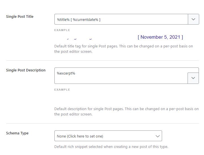204x155 pixels.
Task: Click the EXAMPLE heading under the title field
Action: 62,30
